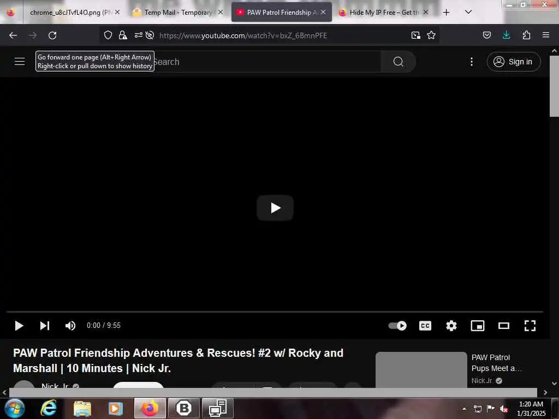Image resolution: width=559 pixels, height=419 pixels.
Task: Click the suggested video thumbnail
Action: tap(421, 370)
